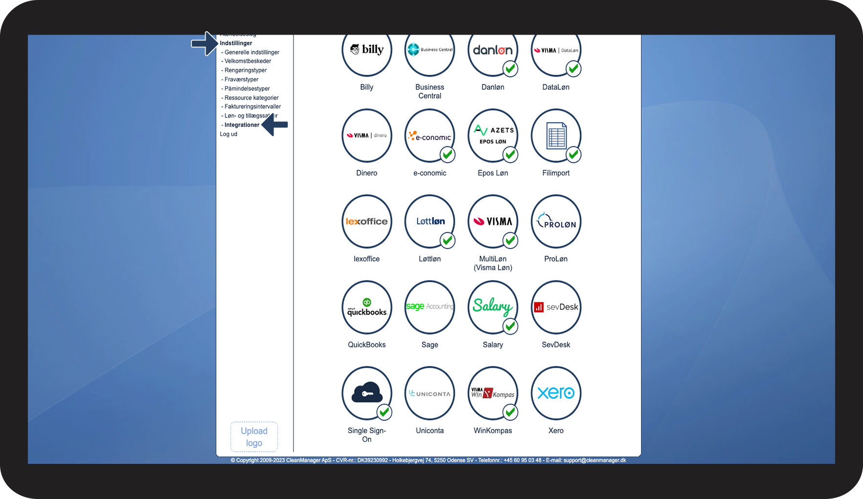Open the Filimport spreadsheet icon
863x499 pixels.
pos(556,136)
